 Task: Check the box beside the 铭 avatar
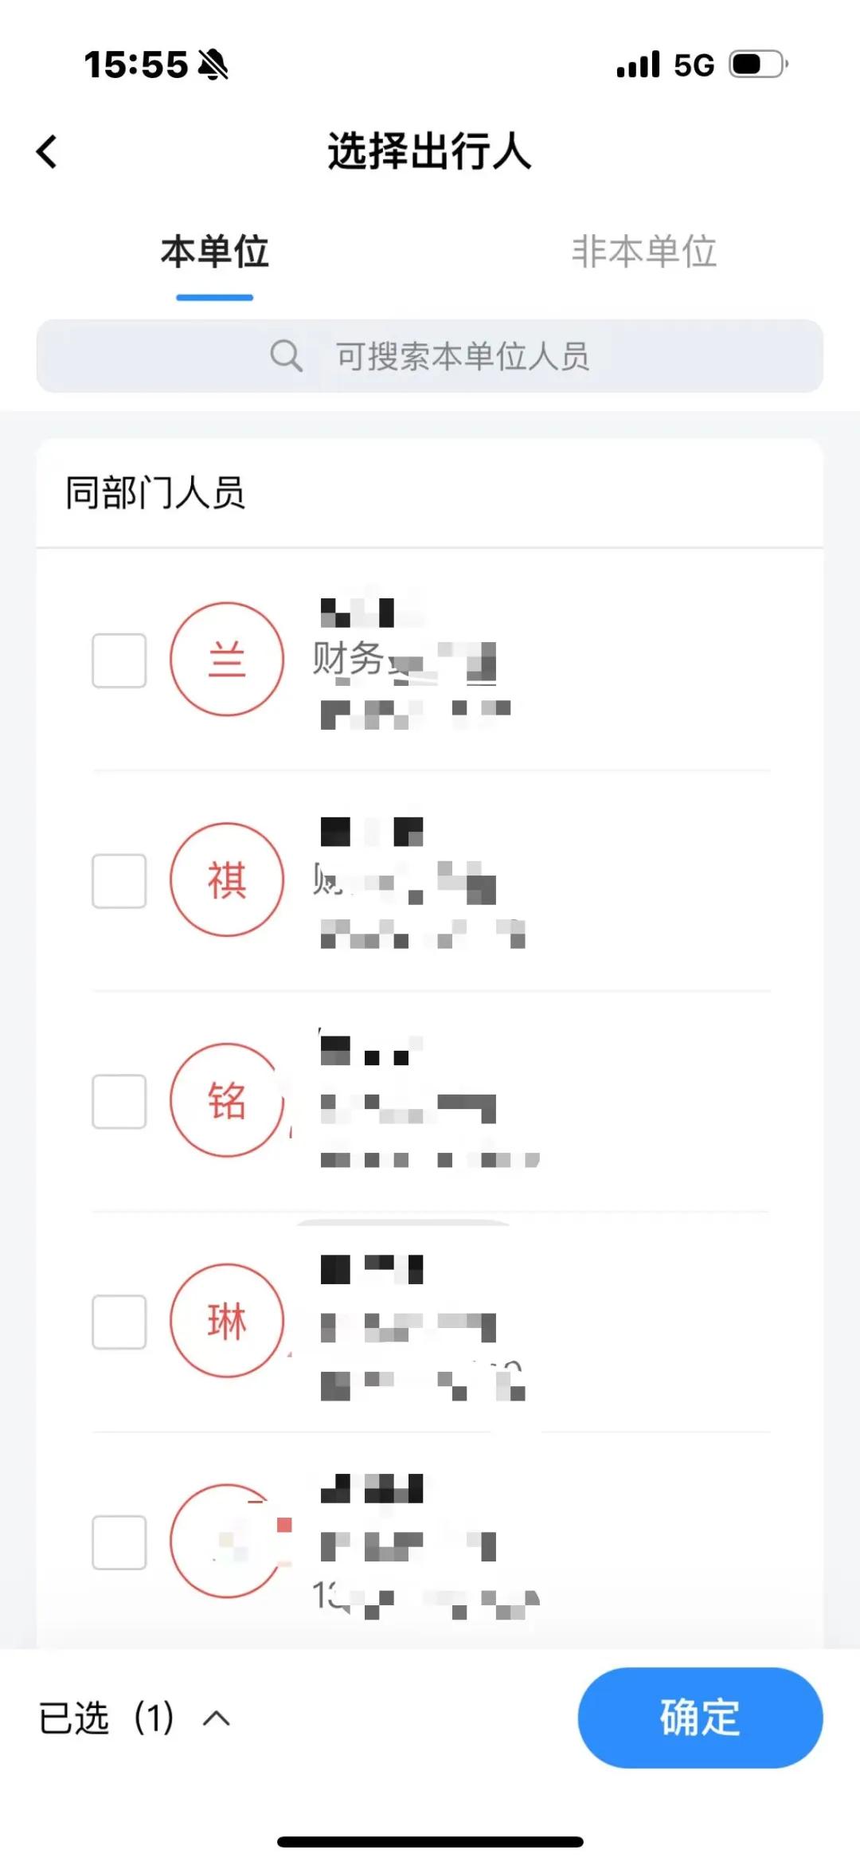[x=119, y=1102]
